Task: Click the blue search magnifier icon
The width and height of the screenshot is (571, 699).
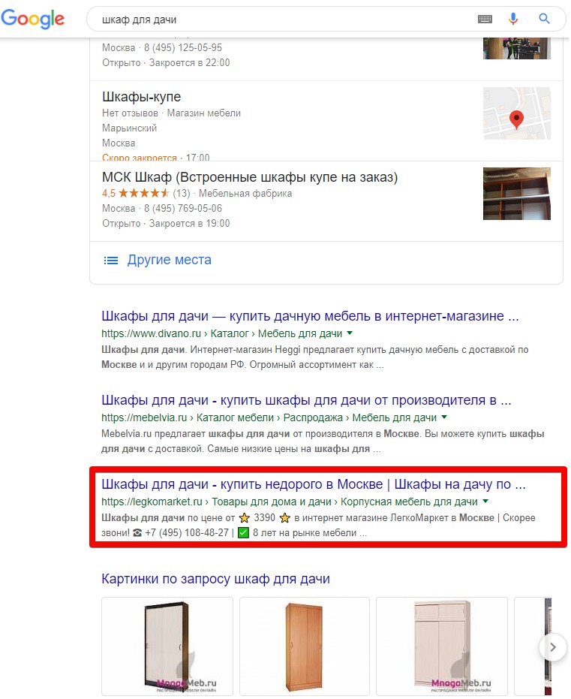Action: 544,19
